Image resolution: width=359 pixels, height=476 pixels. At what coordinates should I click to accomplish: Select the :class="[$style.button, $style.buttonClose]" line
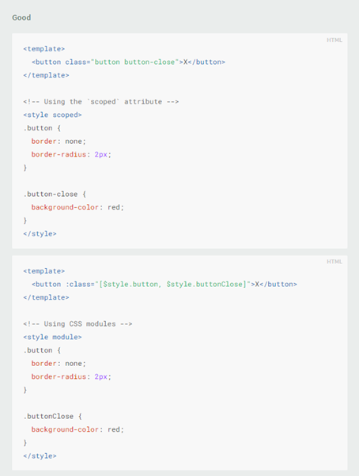(164, 284)
